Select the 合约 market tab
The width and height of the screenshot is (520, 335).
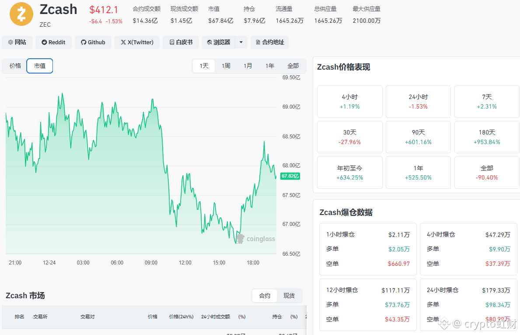coord(265,296)
